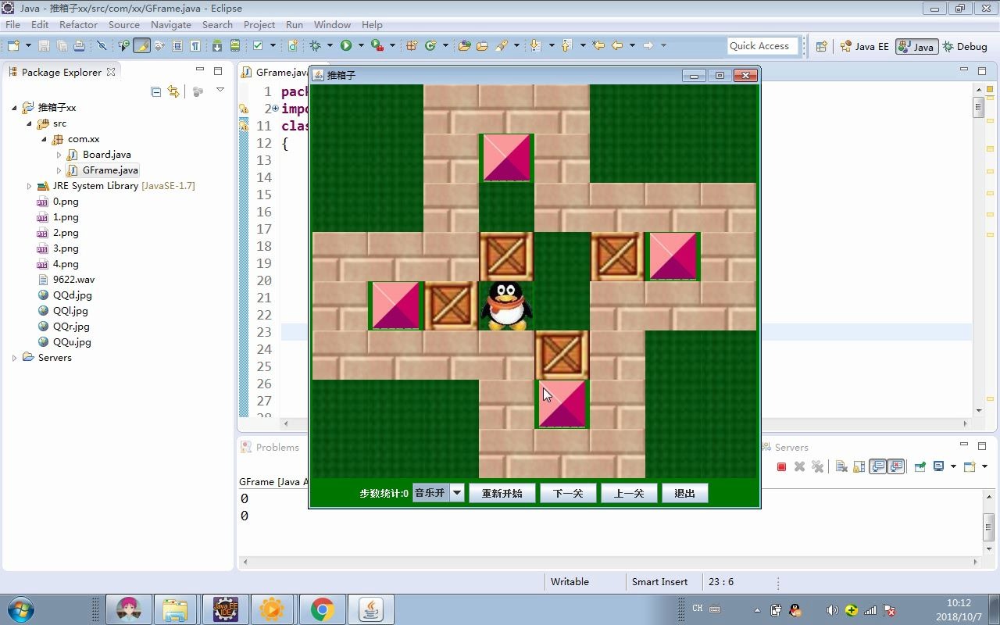1000x625 pixels.
Task: Click the volume icon in system tray
Action: coord(832,609)
